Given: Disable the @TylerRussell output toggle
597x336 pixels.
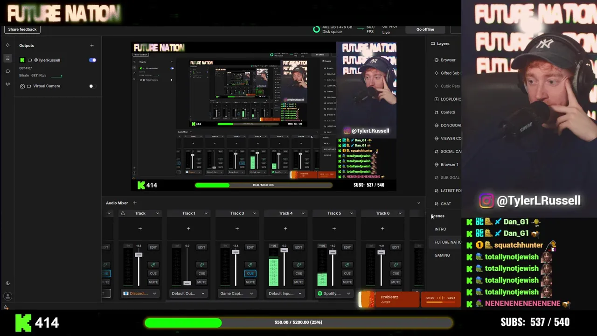Looking at the screenshot, I should (92, 60).
